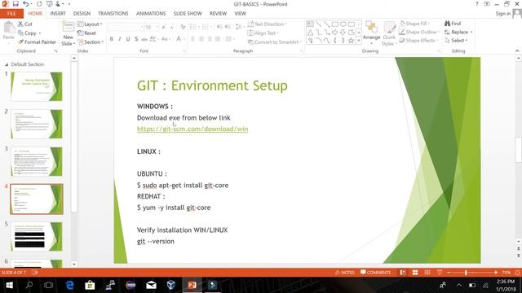The image size is (522, 293).
Task: Click the zoom in plus button
Action: tap(496, 273)
